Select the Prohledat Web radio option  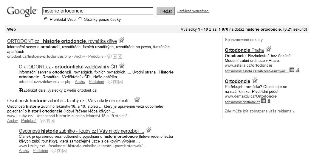click(46, 19)
